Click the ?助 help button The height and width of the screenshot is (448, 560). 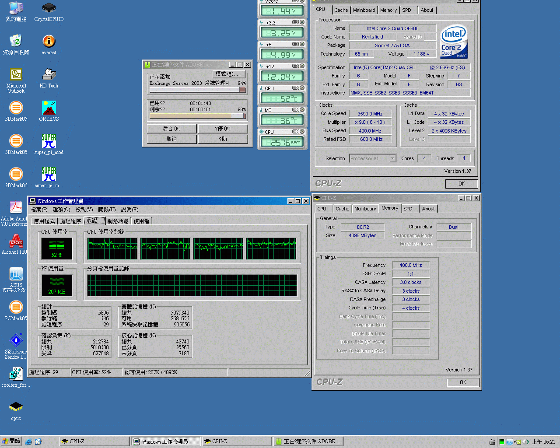[223, 139]
